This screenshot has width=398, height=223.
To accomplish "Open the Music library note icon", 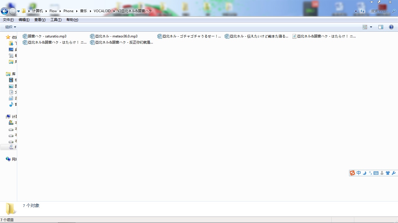I will pos(11,104).
